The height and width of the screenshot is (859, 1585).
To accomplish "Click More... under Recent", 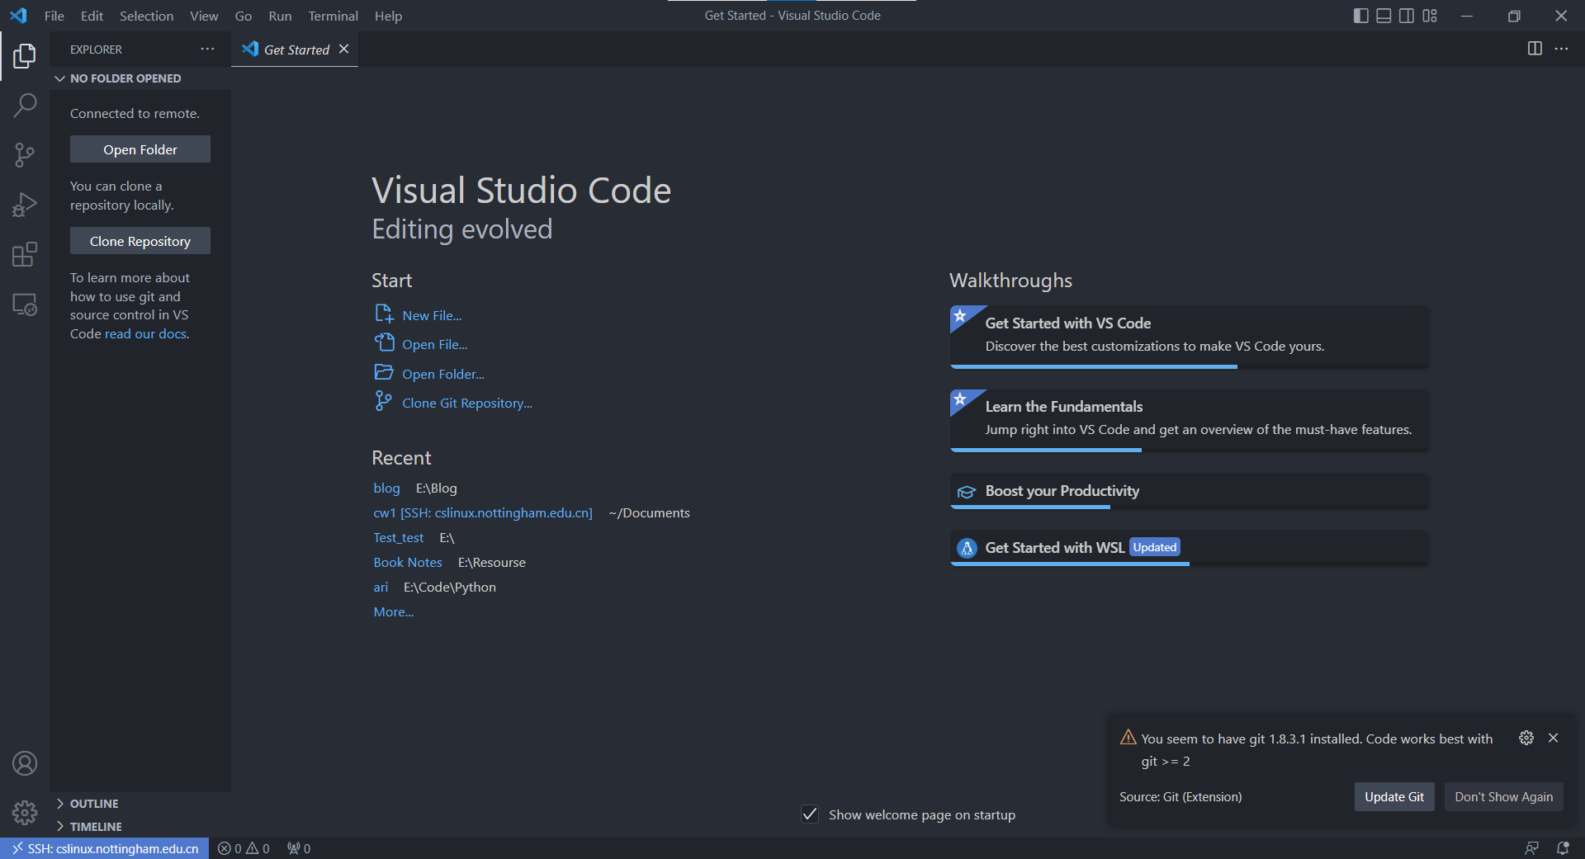I will (394, 611).
